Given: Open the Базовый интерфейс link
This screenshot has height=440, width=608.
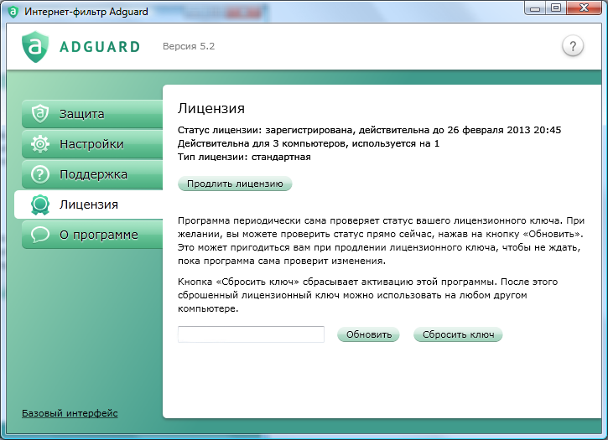Looking at the screenshot, I should (70, 413).
